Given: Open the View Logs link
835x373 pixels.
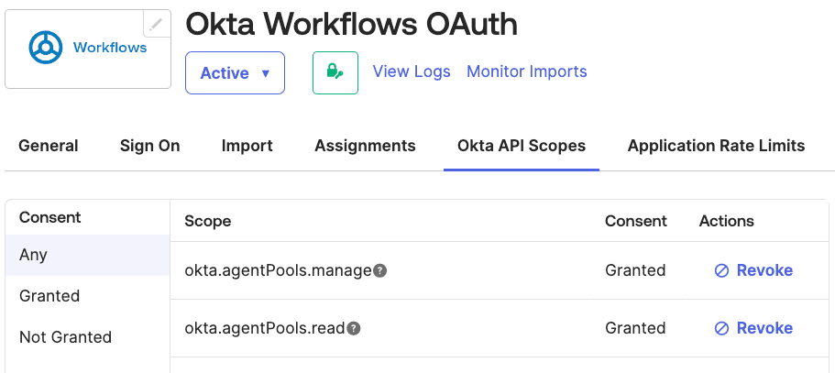Looking at the screenshot, I should (x=412, y=71).
